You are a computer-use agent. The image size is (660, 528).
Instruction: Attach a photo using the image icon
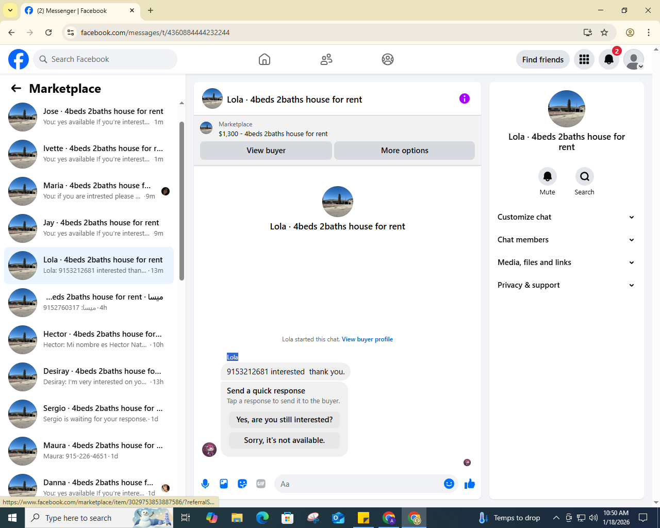224,484
